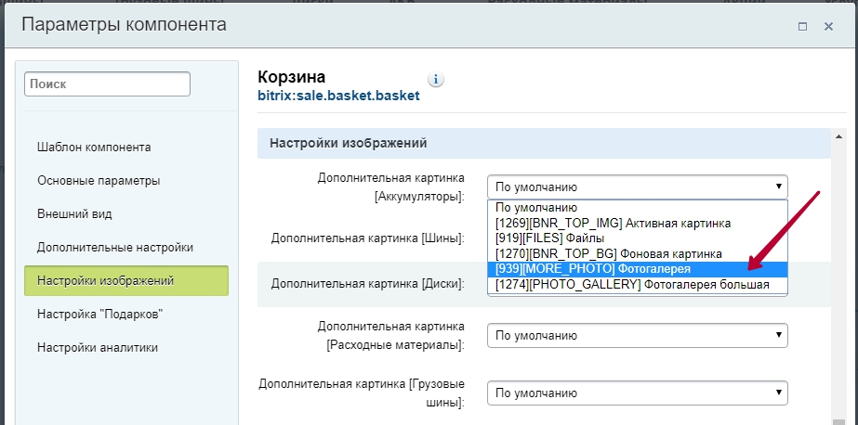Choose [1274][PHOTO_GALLERY] Фотогалерея большая option
This screenshot has width=858, height=425.
[x=638, y=285]
